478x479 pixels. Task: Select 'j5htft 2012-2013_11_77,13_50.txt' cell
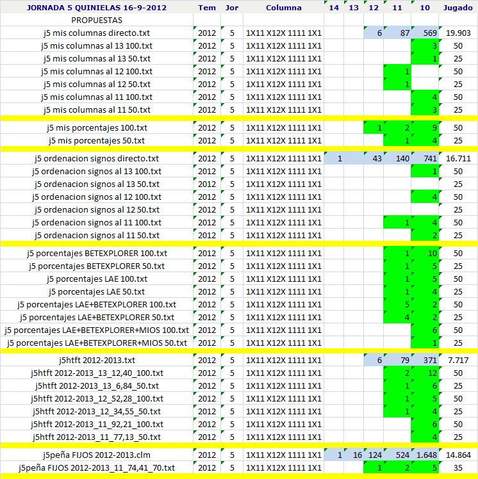(97, 437)
